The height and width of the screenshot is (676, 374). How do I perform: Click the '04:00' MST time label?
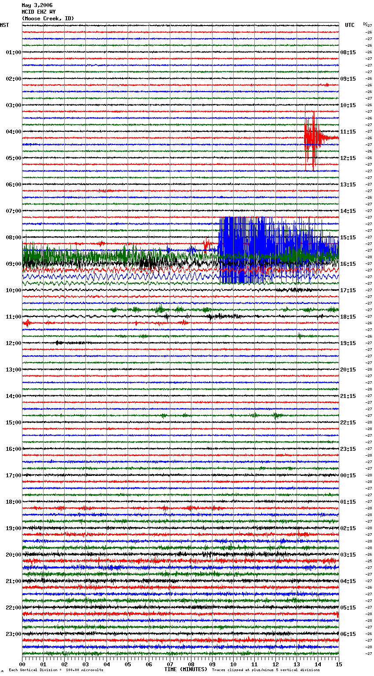pos(14,132)
